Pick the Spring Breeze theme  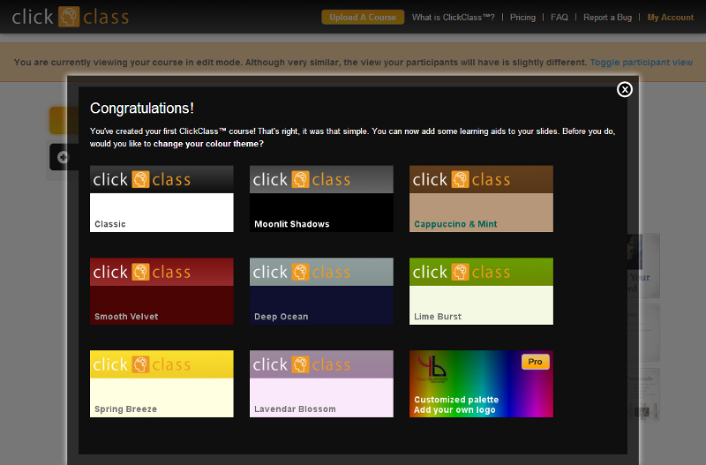pos(161,384)
